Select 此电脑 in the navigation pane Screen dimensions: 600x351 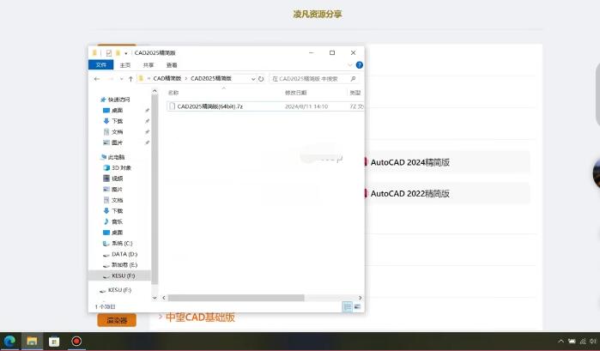tap(117, 157)
